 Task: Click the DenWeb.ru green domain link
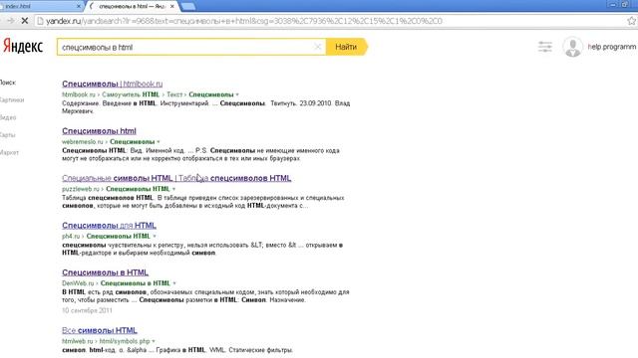pyautogui.click(x=78, y=282)
